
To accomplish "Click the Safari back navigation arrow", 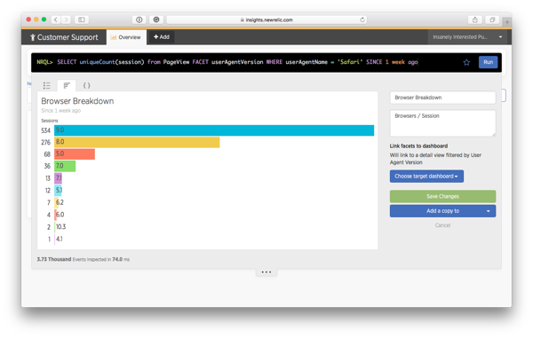I will (56, 20).
